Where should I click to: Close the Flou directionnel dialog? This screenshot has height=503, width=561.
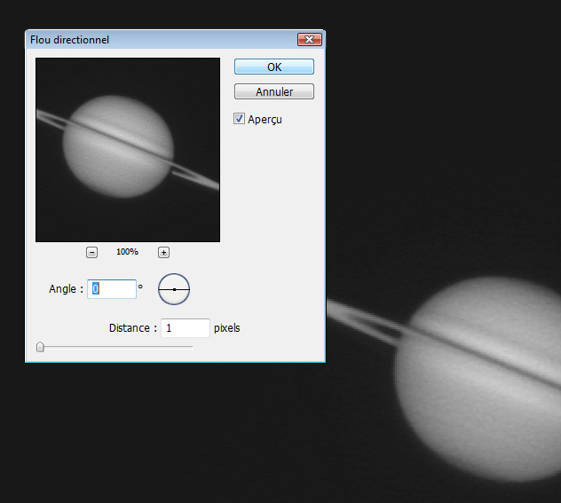pos(310,39)
